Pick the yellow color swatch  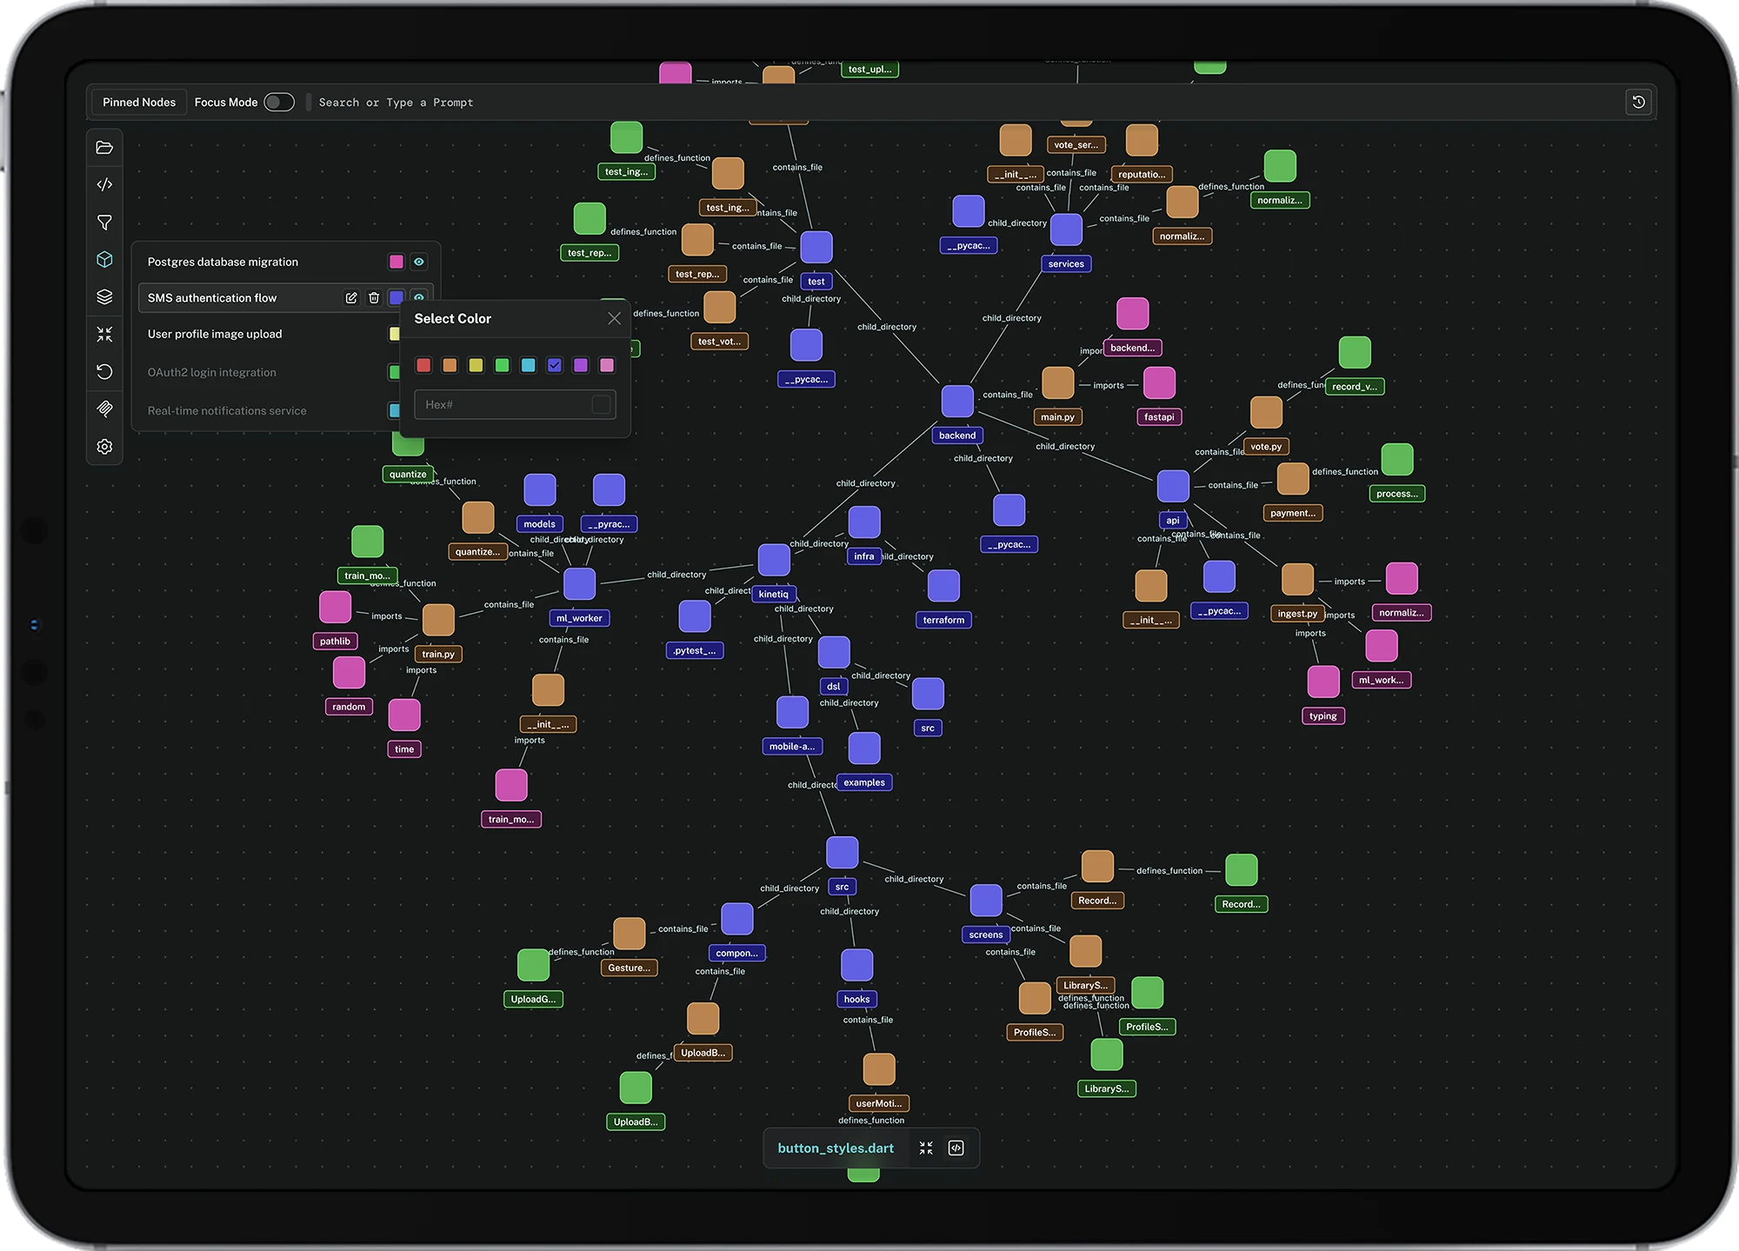click(476, 365)
